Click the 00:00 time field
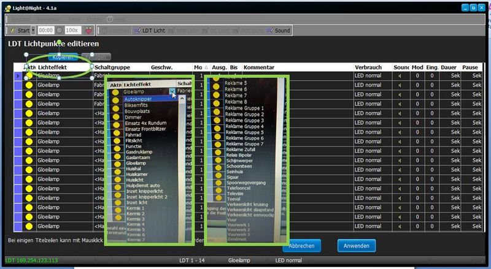 [x=45, y=31]
